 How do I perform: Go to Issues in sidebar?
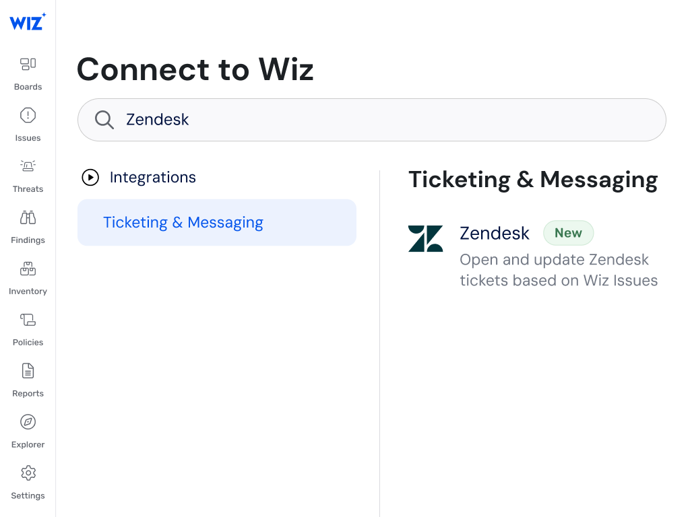[x=28, y=116]
